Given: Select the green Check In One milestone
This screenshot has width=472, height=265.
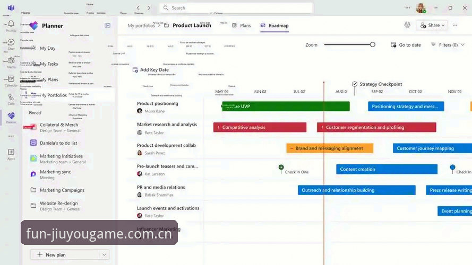Looking at the screenshot, I should [281, 168].
